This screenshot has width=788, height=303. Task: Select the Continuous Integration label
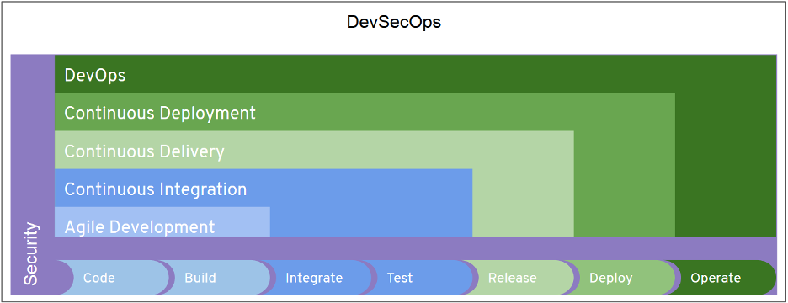point(155,189)
